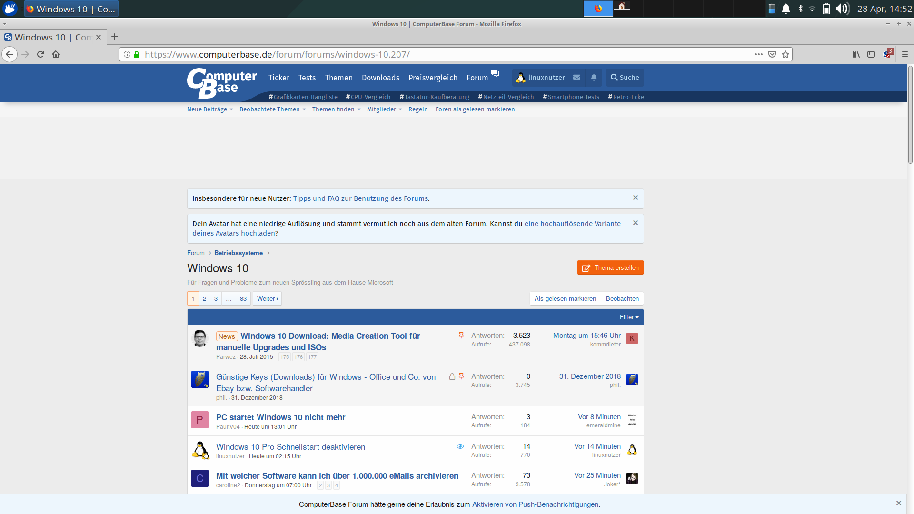Open your private messages via the envelope icon
914x514 pixels.
(576, 77)
